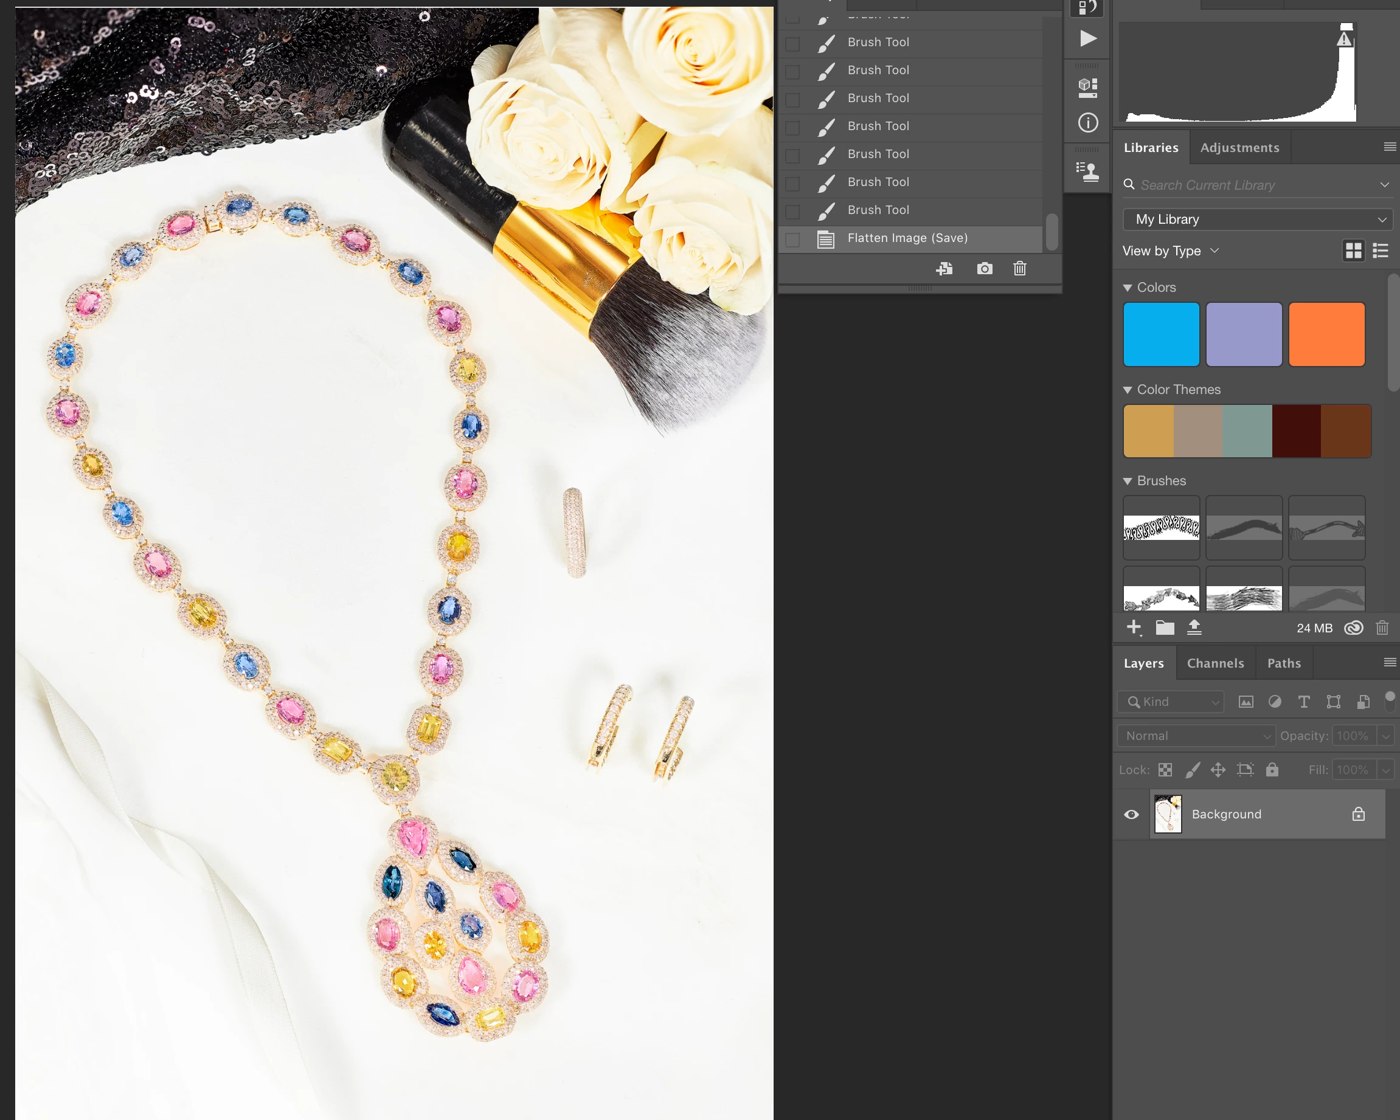Open the My Library dropdown
Image resolution: width=1400 pixels, height=1120 pixels.
(1257, 220)
